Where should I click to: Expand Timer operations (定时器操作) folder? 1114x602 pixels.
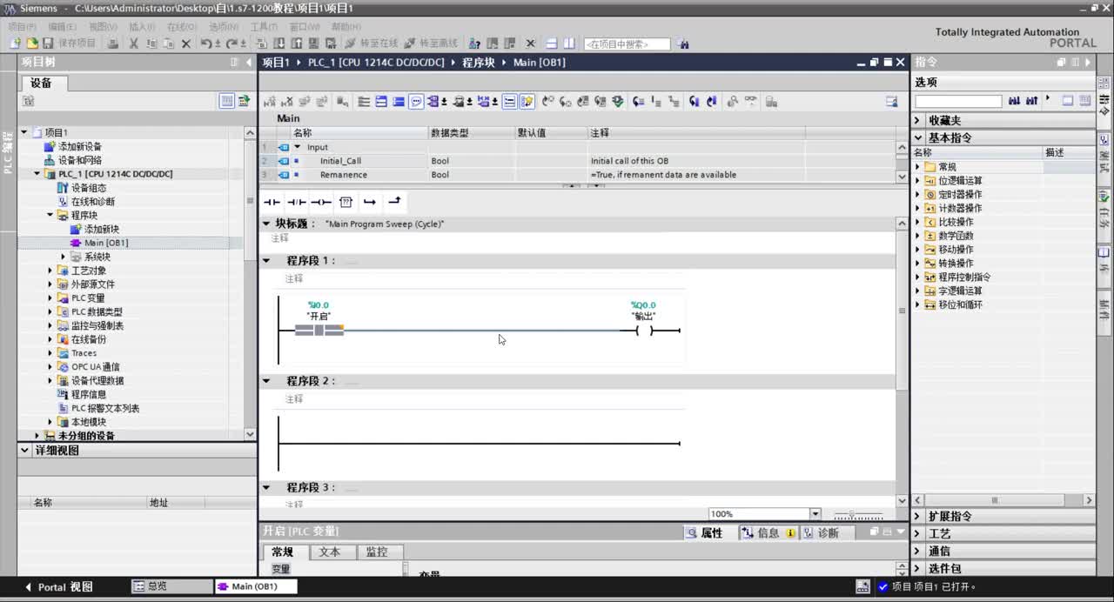point(917,194)
